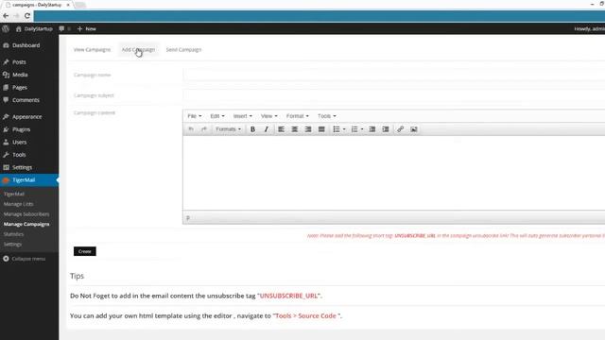Switch to Send Campaign tab
Viewport: 605px width, 340px height.
[183, 50]
